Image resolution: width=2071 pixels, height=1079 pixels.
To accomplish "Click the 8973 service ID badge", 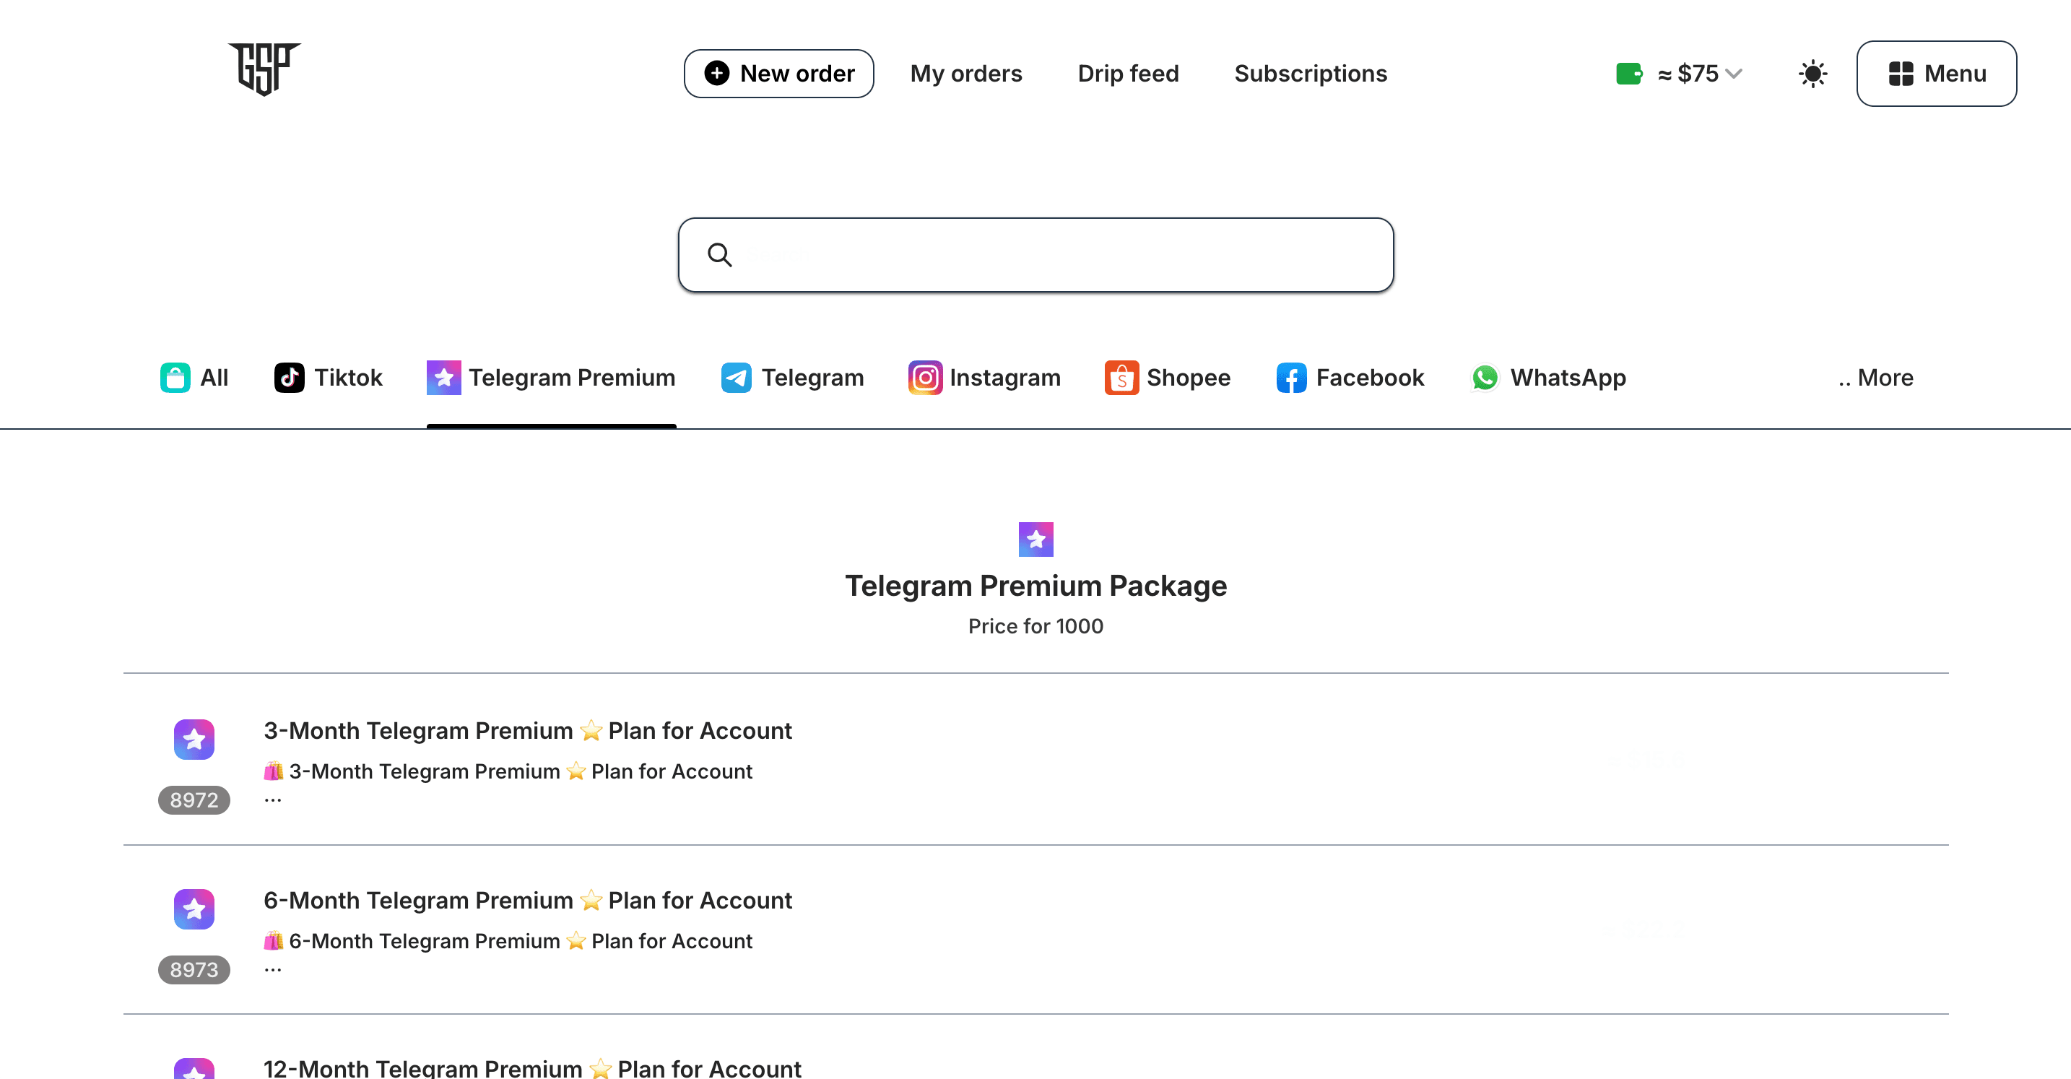I will pyautogui.click(x=194, y=970).
